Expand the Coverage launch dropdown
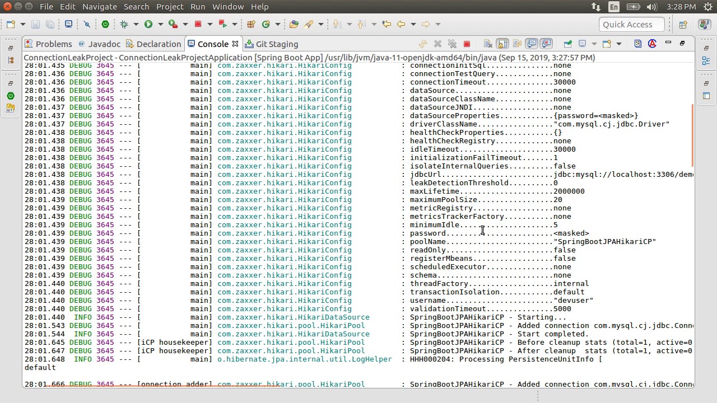Viewport: 717px width, 403px height. (185, 24)
